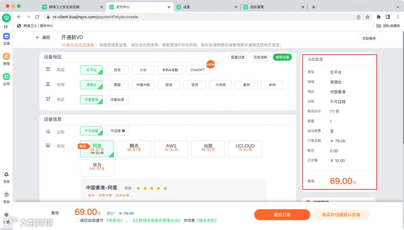
Task: Collapse the sidebar with the K arrow icon
Action: coord(6,27)
